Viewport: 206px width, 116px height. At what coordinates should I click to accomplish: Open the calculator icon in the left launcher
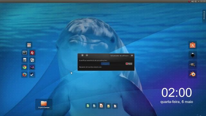pos(25,60)
